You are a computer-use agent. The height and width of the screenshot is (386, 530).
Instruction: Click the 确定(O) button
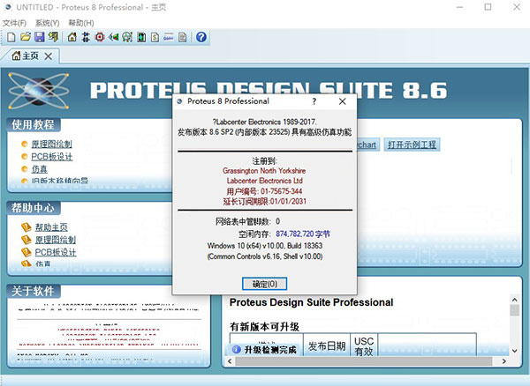click(x=265, y=284)
